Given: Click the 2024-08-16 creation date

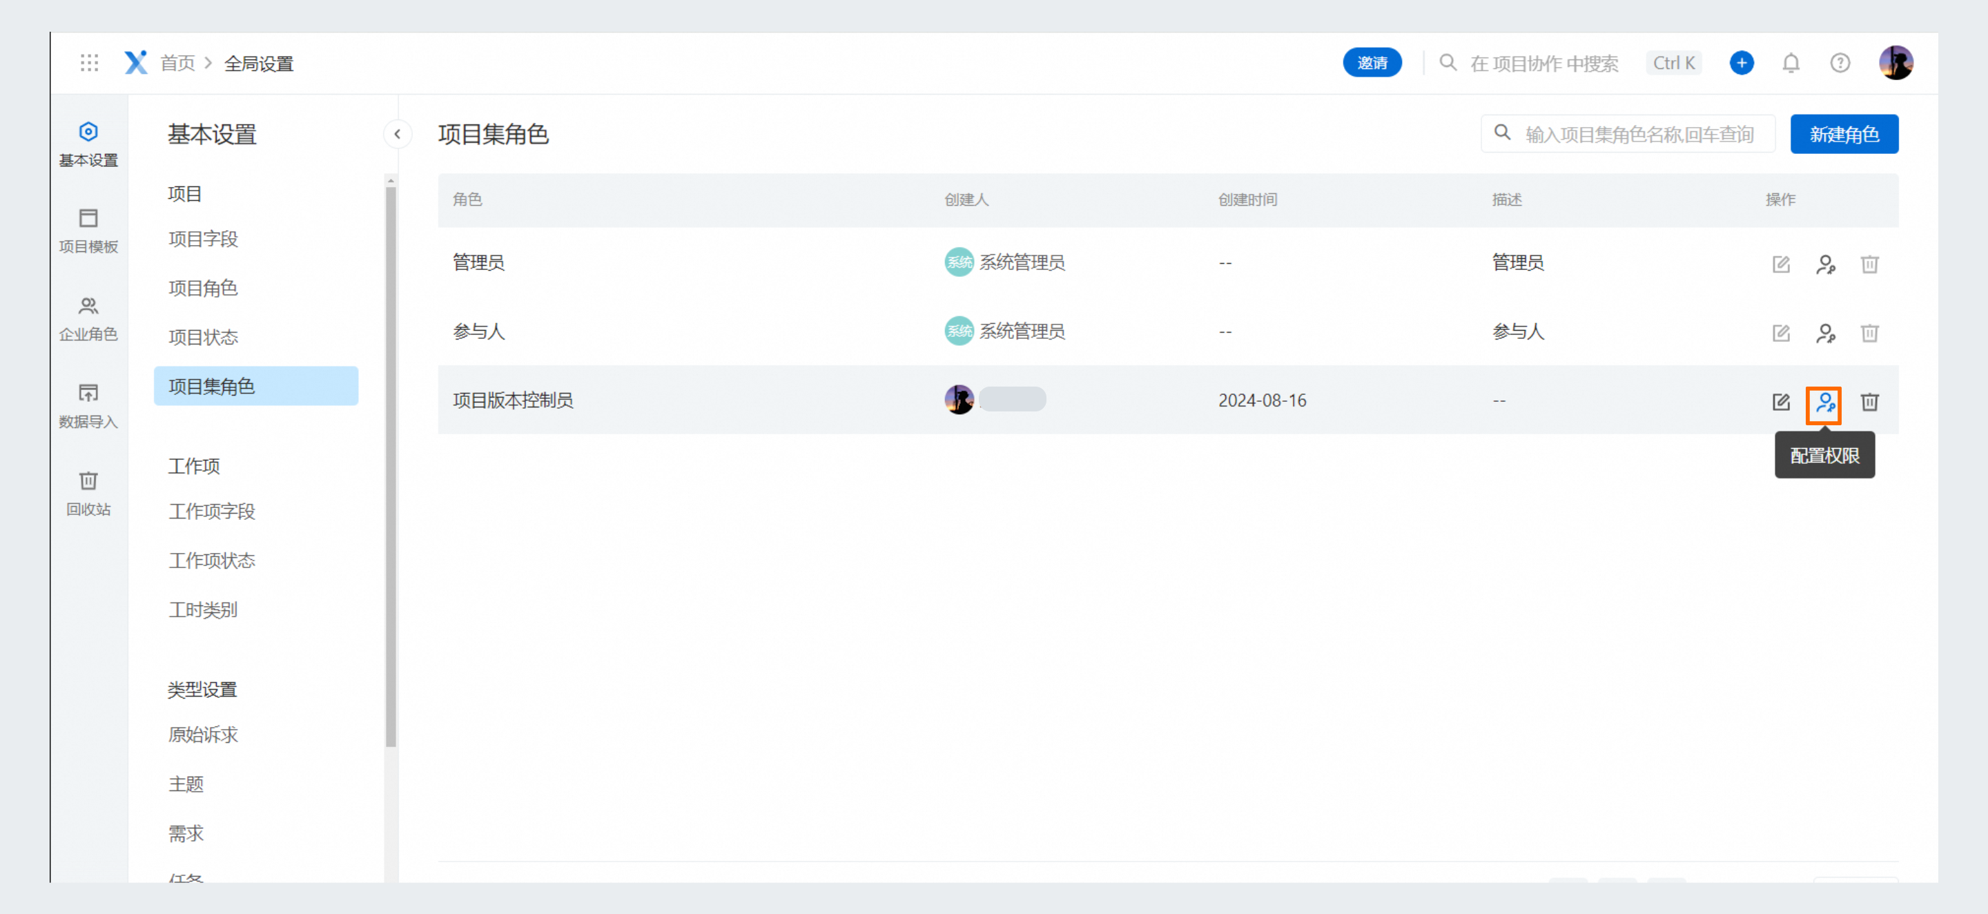Looking at the screenshot, I should (1262, 400).
